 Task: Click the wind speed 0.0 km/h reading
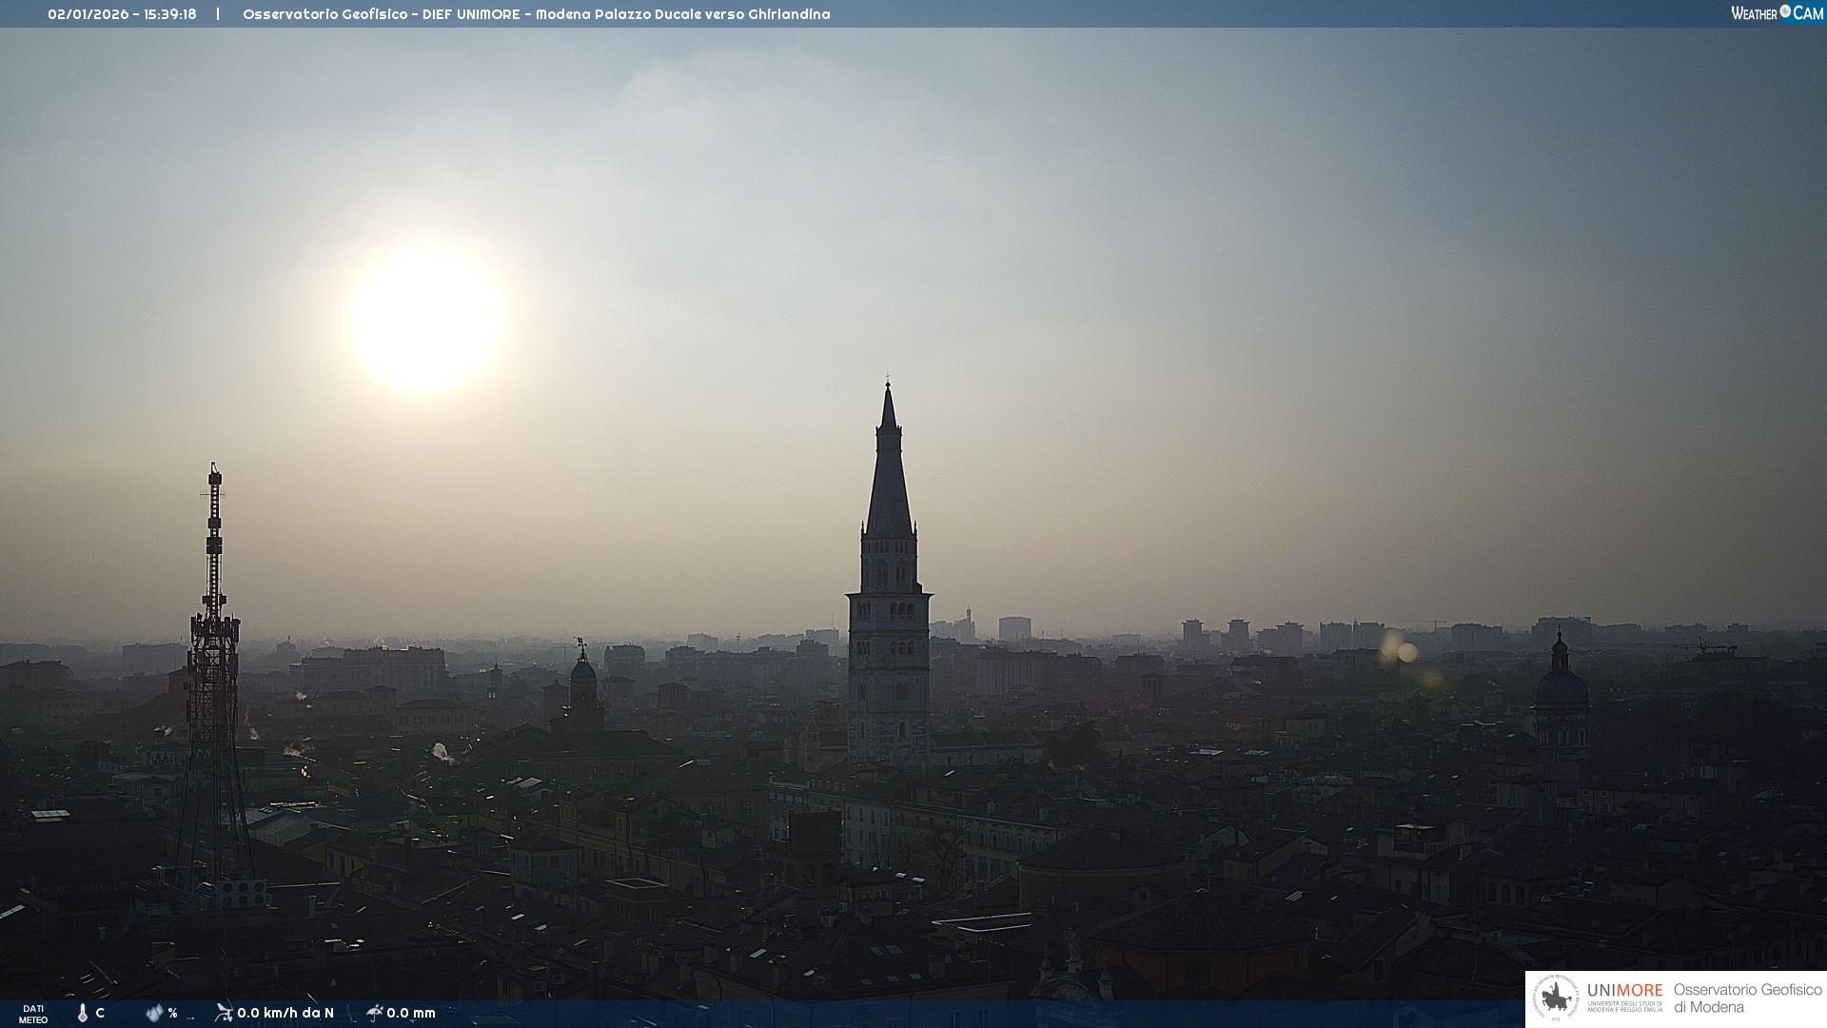[x=285, y=1013]
